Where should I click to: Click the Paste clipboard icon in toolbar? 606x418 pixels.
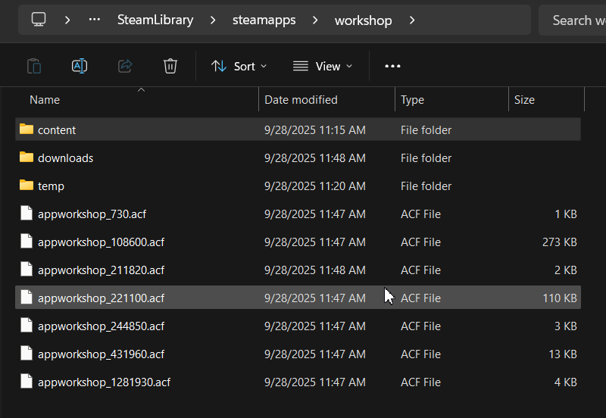(x=33, y=66)
